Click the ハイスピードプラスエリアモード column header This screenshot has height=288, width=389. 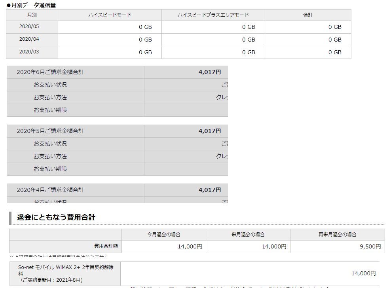[x=213, y=15]
